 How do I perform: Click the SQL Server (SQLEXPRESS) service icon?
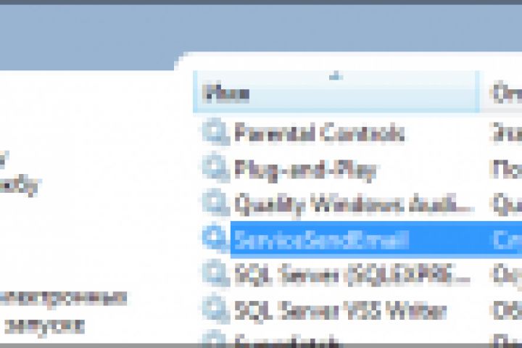click(216, 274)
